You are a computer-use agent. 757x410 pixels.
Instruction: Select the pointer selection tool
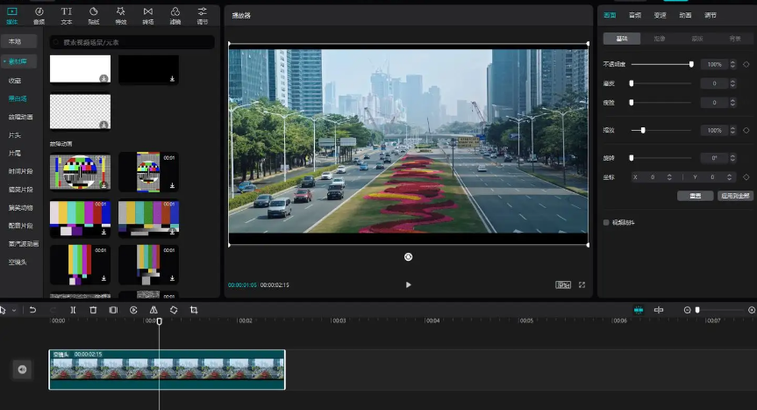[3, 310]
